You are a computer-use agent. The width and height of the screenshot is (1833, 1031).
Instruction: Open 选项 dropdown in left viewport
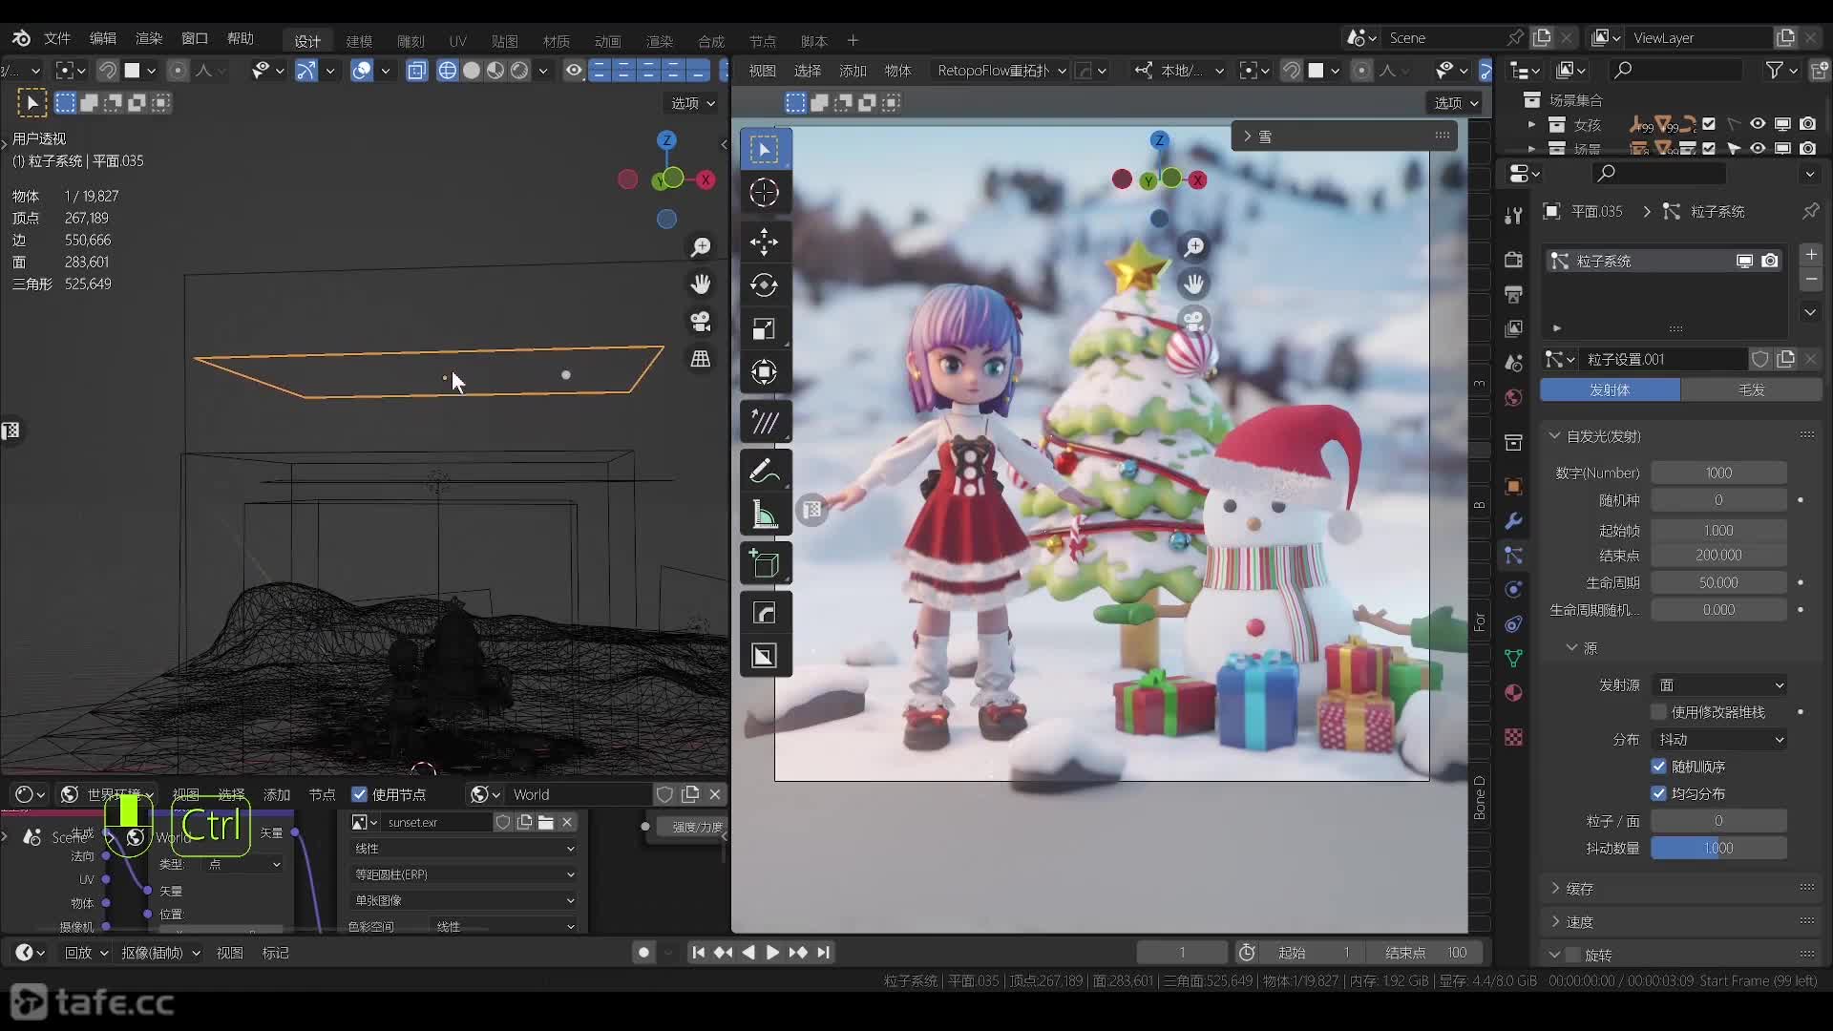tap(693, 103)
